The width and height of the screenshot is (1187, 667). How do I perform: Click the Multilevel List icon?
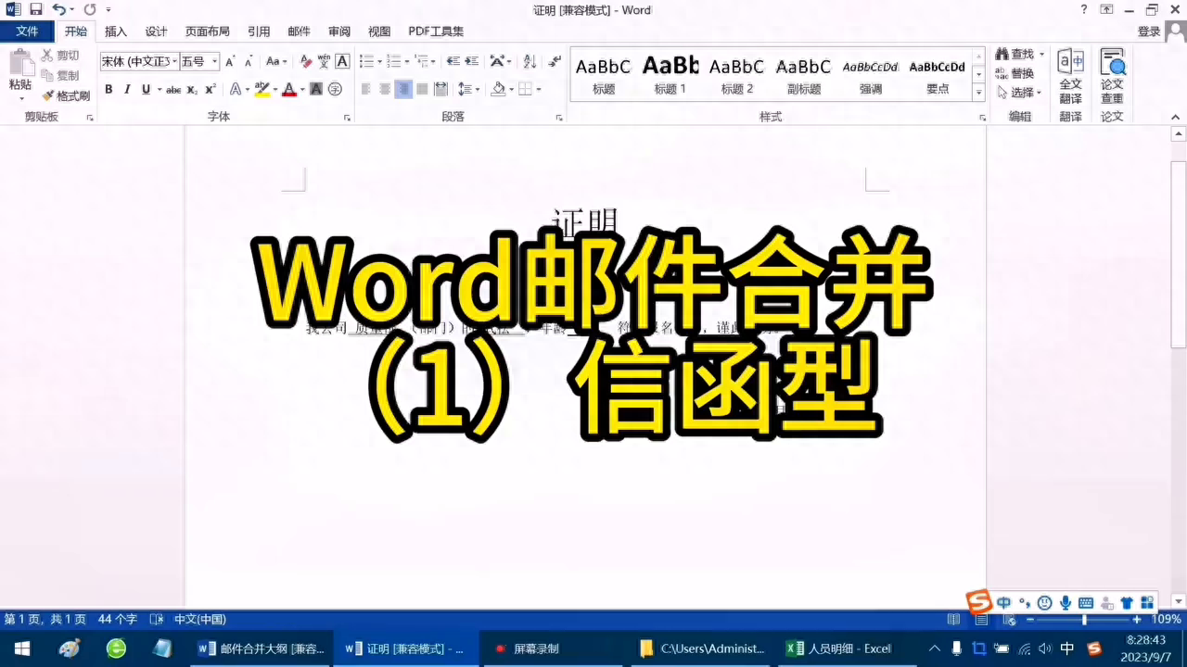pyautogui.click(x=422, y=61)
